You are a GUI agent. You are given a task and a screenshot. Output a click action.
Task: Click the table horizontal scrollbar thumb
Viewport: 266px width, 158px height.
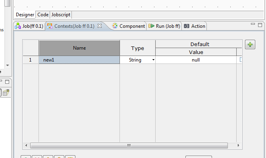coord(129,145)
